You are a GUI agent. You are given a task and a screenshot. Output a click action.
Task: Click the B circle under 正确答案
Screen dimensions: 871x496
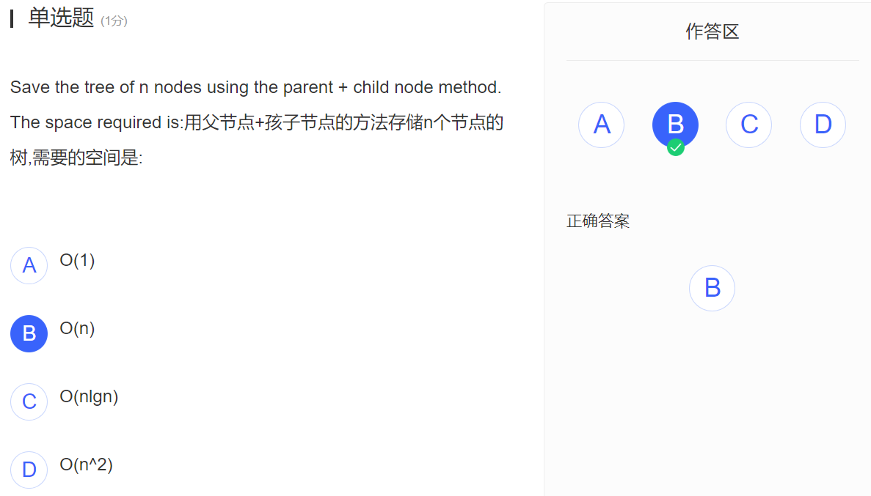pos(712,288)
